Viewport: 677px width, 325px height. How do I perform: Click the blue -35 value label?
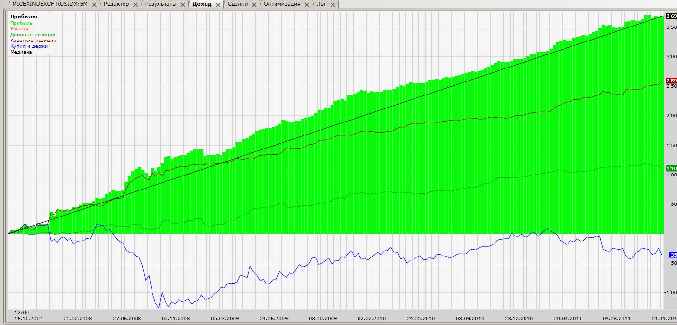coord(672,255)
